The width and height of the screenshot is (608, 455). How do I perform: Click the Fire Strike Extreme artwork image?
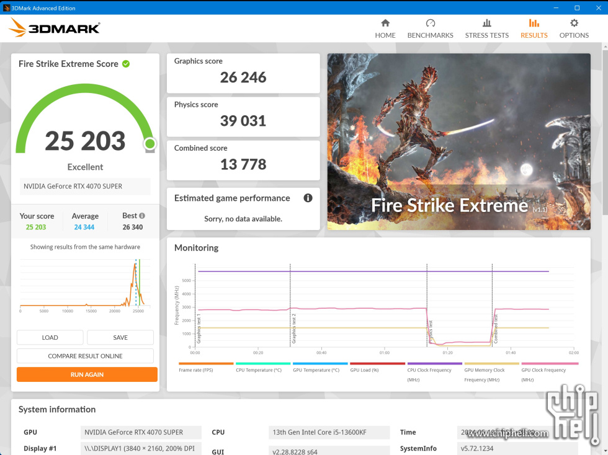458,142
